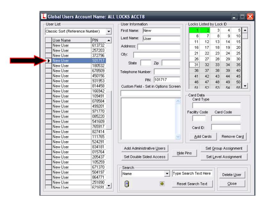
Task: Click the round green indicator in Search panel
Action: (162, 183)
